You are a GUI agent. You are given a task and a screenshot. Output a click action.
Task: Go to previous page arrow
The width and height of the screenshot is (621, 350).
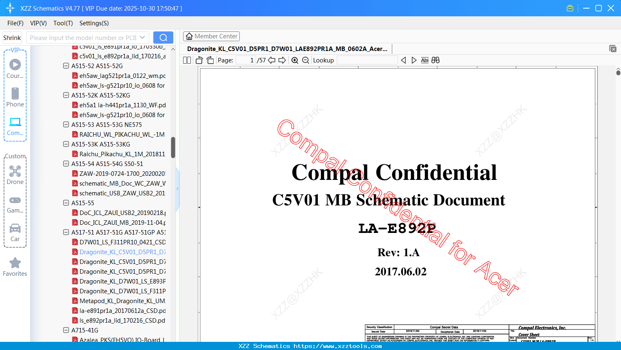272,60
